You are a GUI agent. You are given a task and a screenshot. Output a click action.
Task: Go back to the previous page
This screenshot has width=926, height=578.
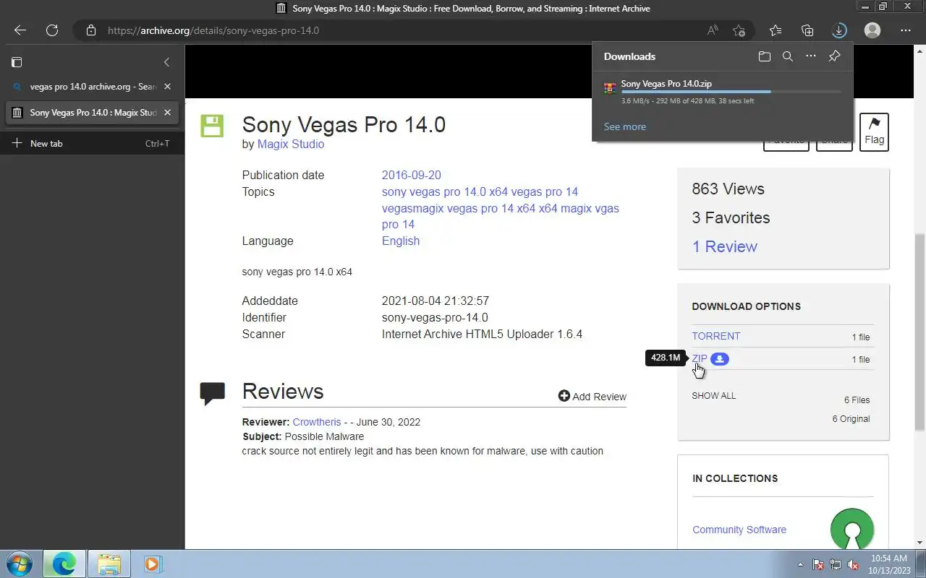pos(20,30)
